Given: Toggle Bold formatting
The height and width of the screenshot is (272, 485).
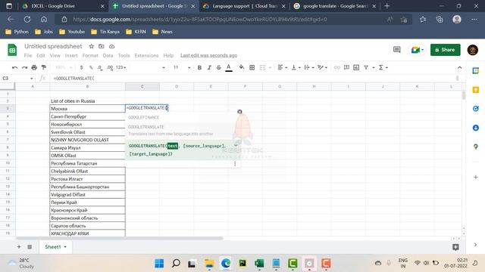Looking at the screenshot, I should point(199,67).
